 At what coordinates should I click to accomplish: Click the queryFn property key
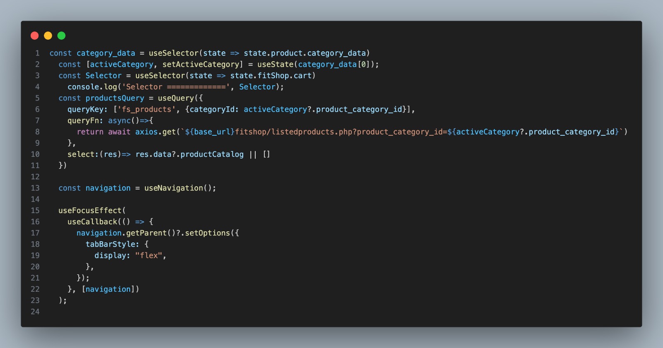click(83, 121)
